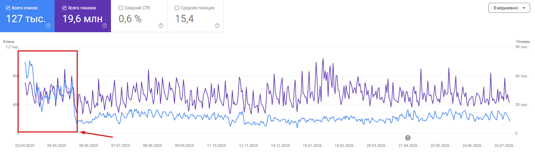Open help icon on Средний CTR card
Image resolution: width=535 pixels, height=160 pixels.
point(161,26)
